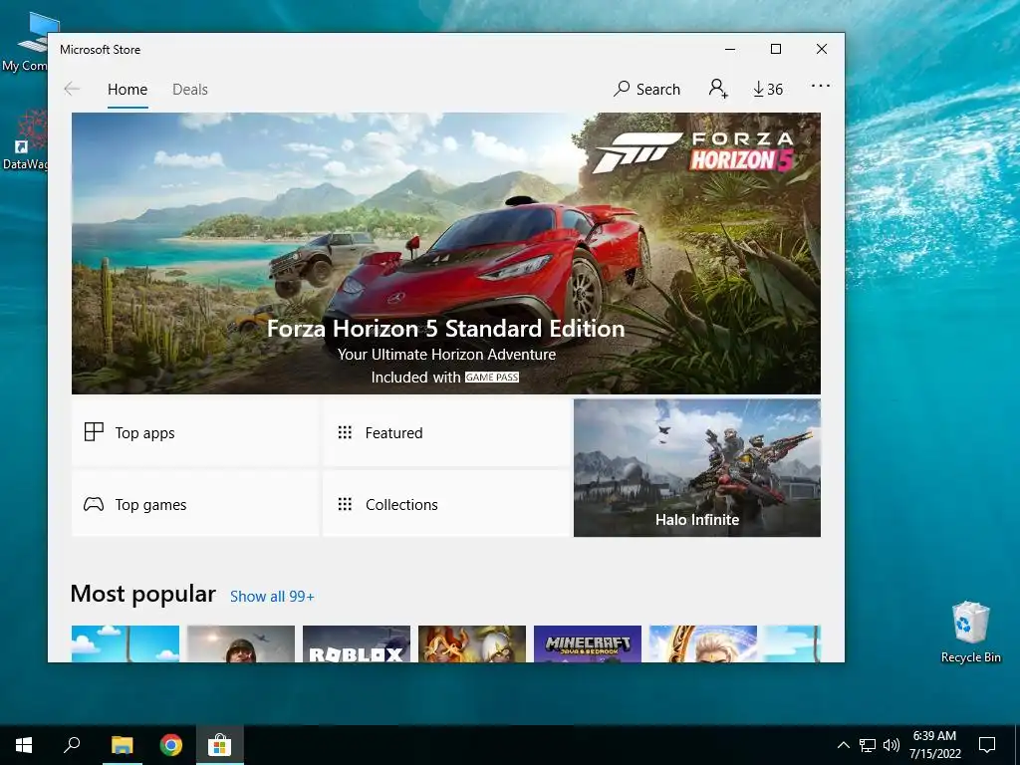Maximize the Microsoft Store window
This screenshot has width=1020, height=765.
tap(775, 50)
